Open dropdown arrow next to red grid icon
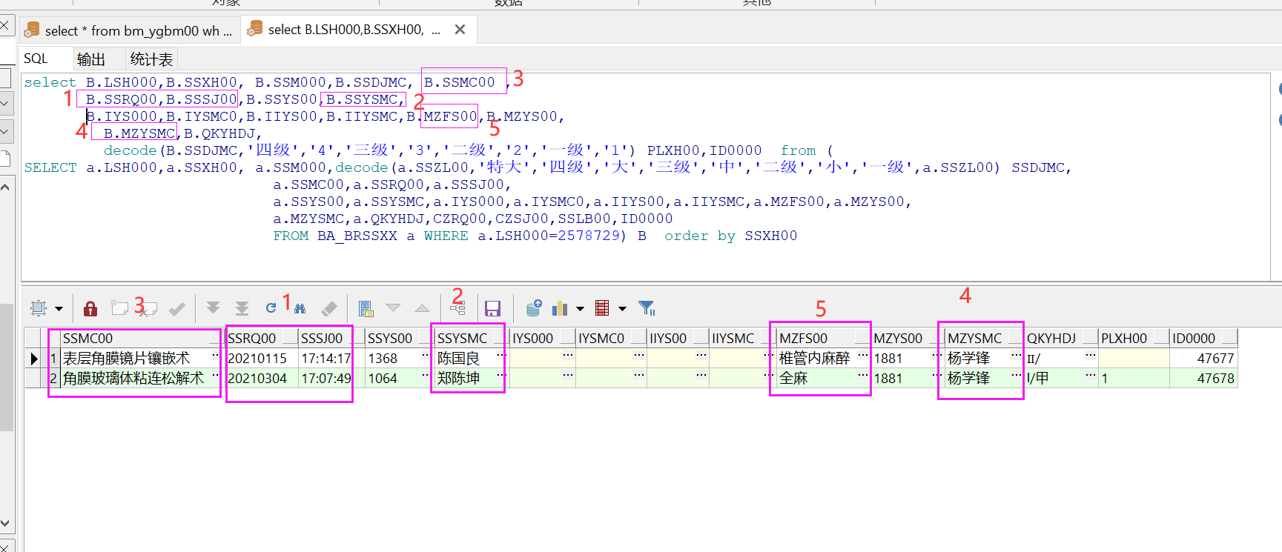Screen dimensions: 1282x552 pos(622,309)
